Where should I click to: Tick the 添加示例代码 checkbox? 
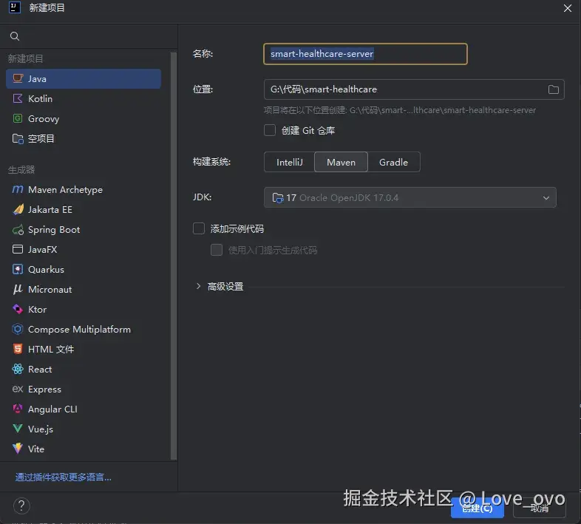(199, 228)
